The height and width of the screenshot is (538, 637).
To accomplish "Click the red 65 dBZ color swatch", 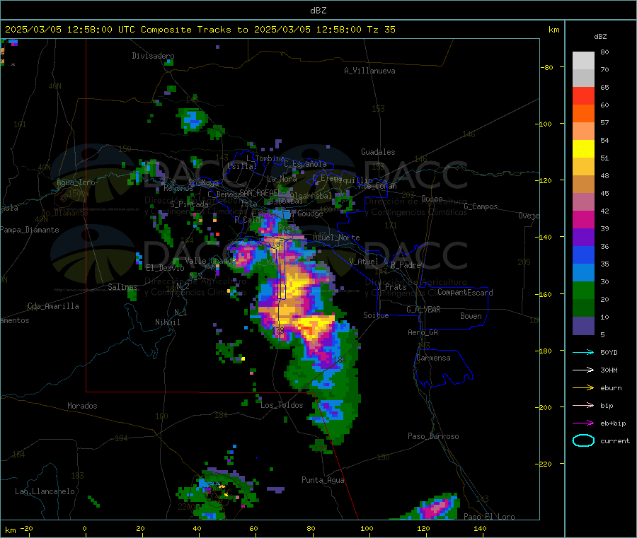I will 583,95.
